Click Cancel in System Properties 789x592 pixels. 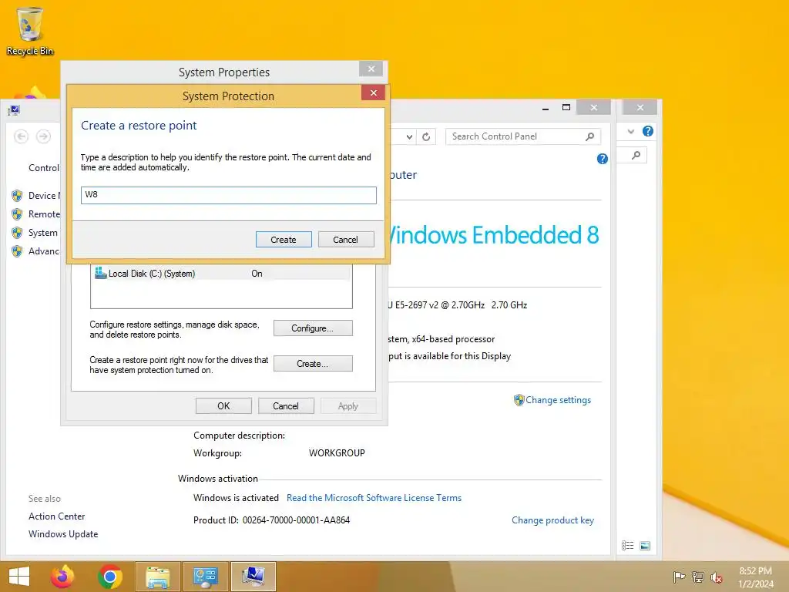(286, 405)
